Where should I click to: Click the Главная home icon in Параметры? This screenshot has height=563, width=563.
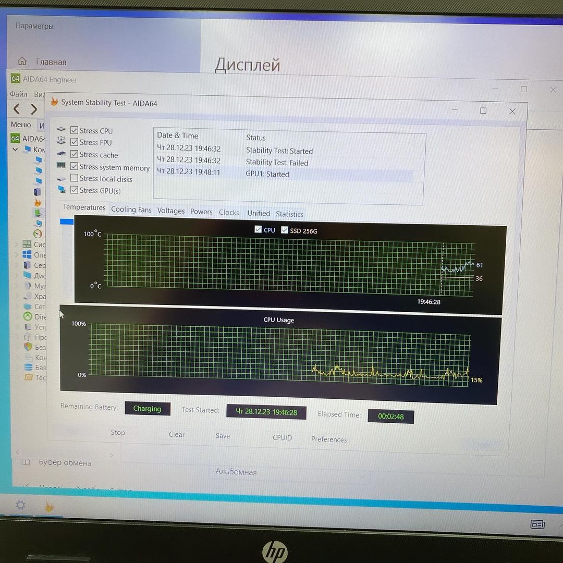22,61
